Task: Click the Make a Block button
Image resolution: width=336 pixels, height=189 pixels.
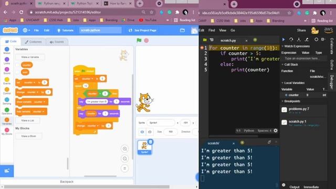Action: [x=29, y=136]
